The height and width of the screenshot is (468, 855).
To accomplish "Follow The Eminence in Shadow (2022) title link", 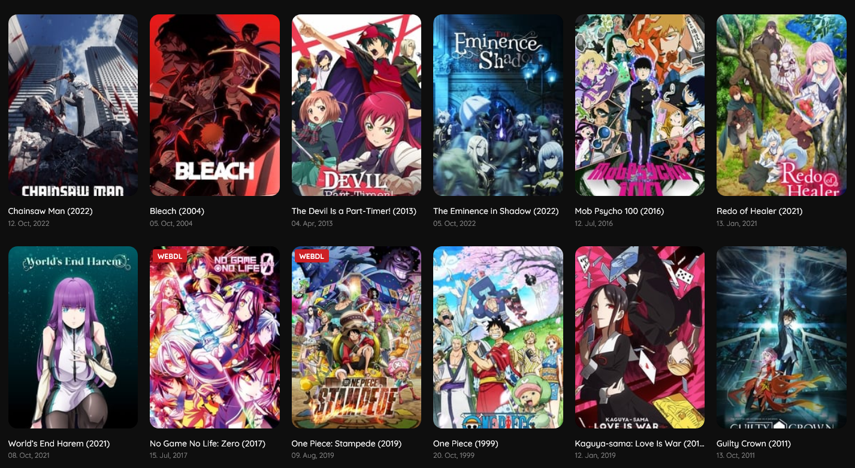I will [496, 211].
